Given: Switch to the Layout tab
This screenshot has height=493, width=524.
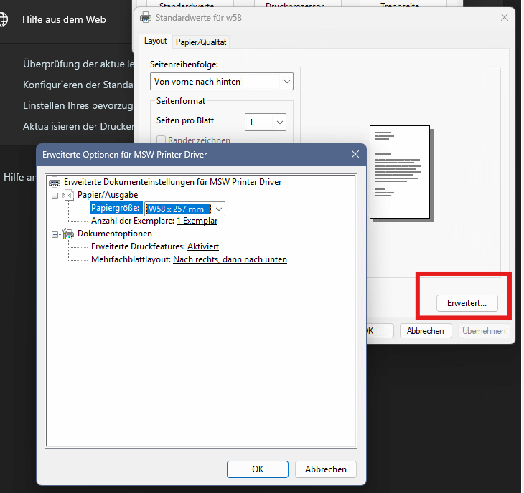Looking at the screenshot, I should coord(155,41).
